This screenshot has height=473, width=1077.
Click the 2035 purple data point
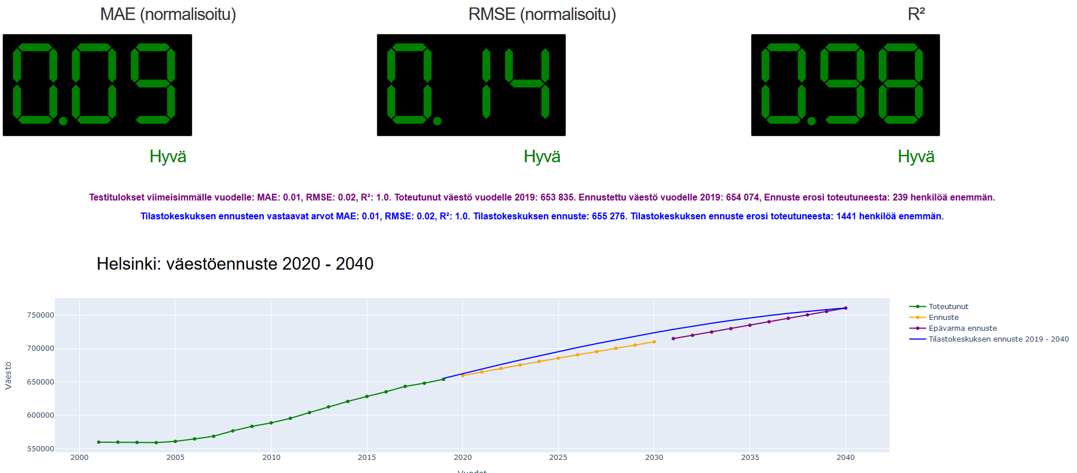tap(750, 326)
